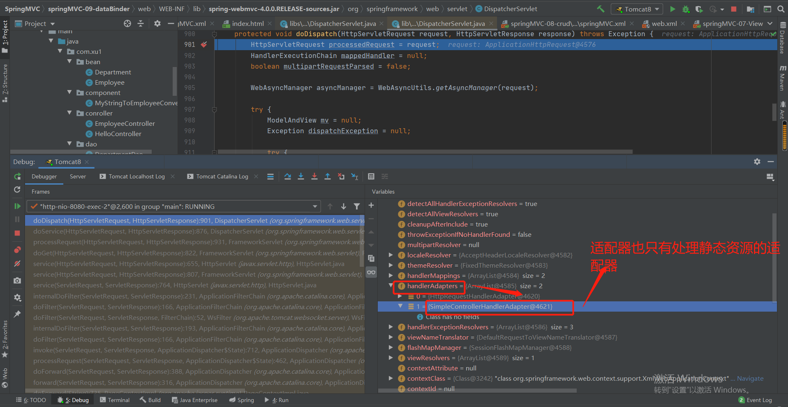Viewport: 788px width, 407px height.
Task: Close the Tomcat8 debug session tab
Action: [87, 162]
